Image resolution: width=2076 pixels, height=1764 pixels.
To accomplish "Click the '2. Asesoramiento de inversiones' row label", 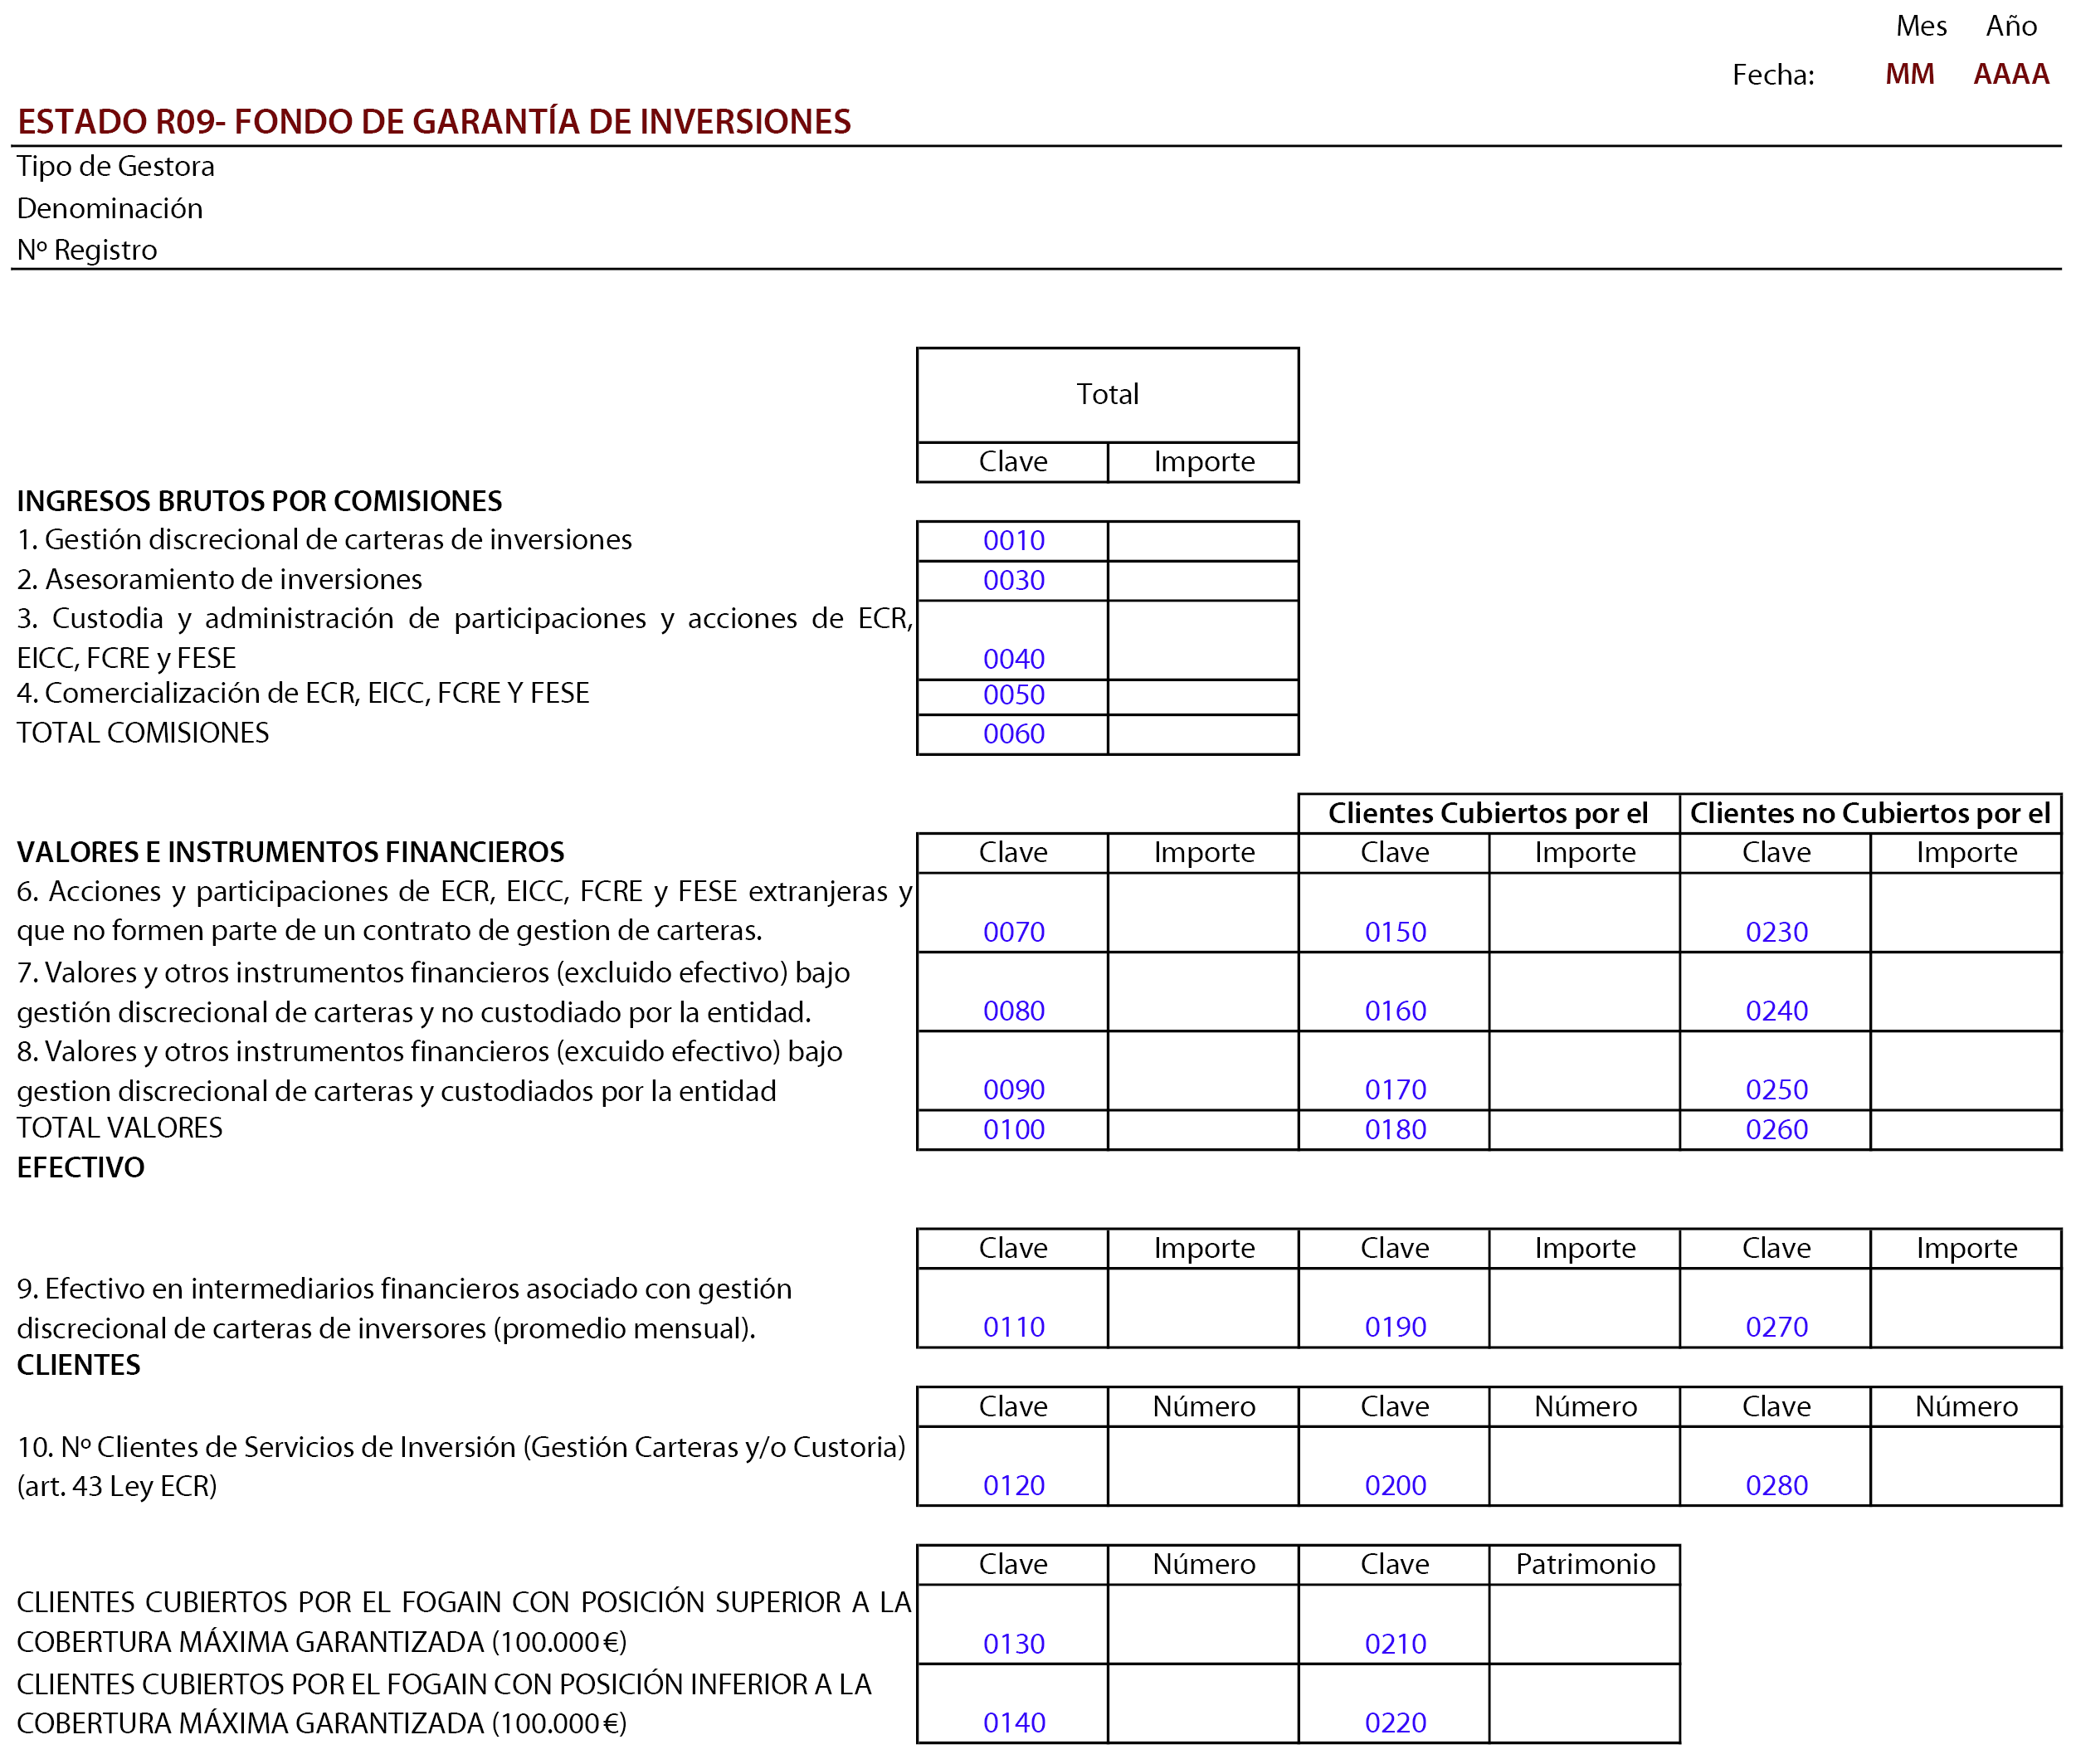I will point(220,580).
